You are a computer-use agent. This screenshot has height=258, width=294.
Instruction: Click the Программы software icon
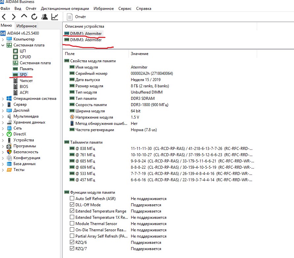9,146
